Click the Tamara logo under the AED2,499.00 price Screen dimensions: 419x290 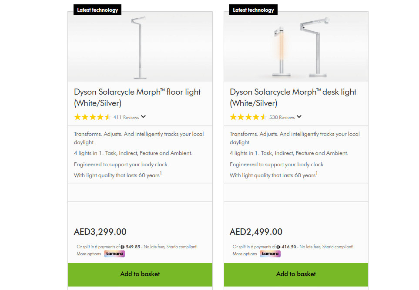tap(270, 254)
